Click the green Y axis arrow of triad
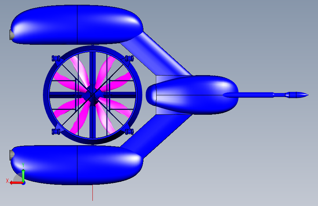 point(23,175)
